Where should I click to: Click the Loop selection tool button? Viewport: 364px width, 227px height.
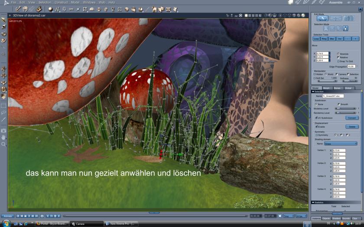[x=316, y=38]
